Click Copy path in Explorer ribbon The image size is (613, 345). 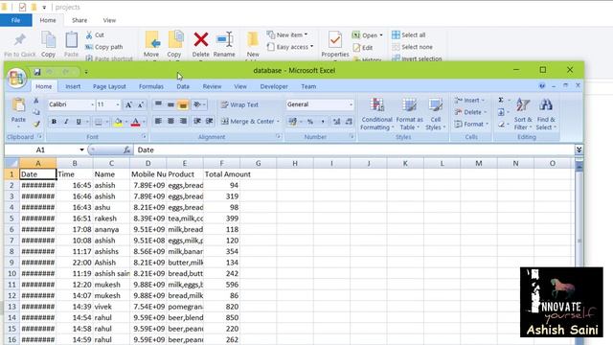tap(104, 47)
